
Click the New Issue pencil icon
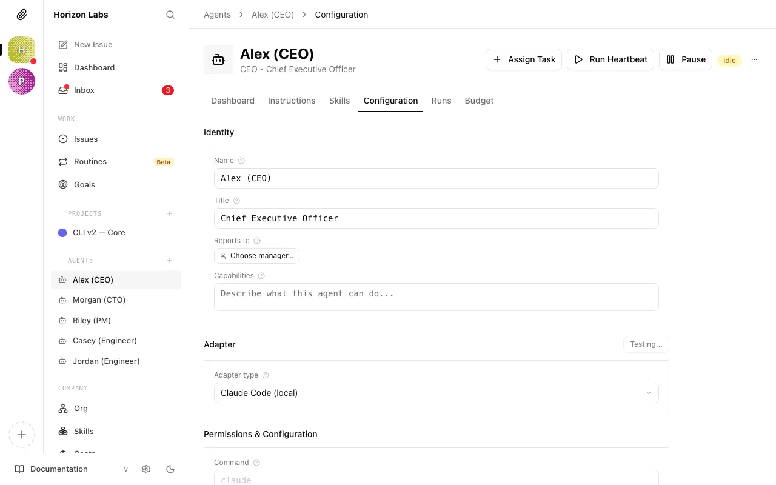63,44
